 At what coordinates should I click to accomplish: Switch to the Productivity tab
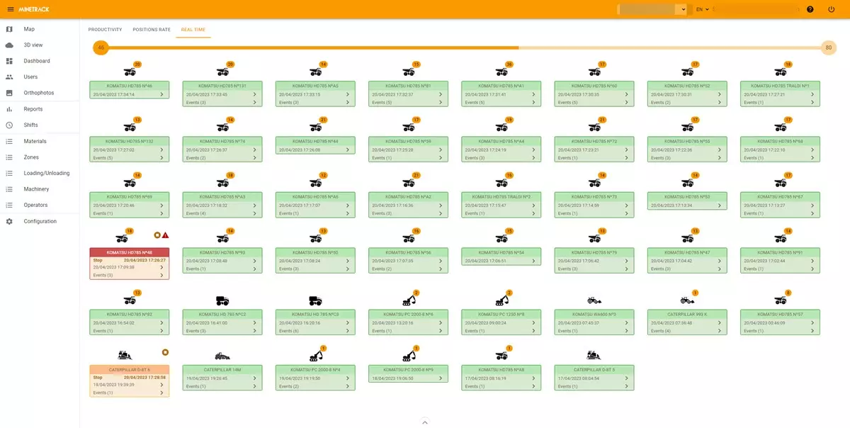(105, 30)
